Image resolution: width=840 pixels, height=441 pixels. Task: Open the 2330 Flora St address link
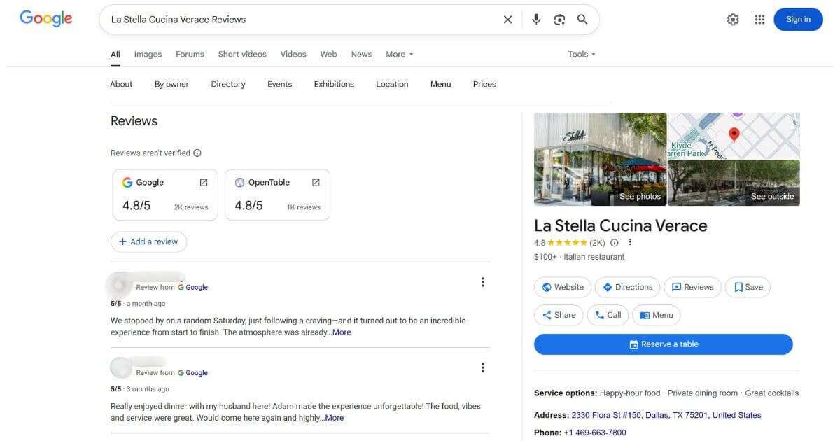665,414
